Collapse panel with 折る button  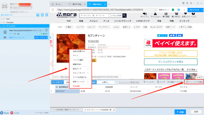[x=199, y=78]
